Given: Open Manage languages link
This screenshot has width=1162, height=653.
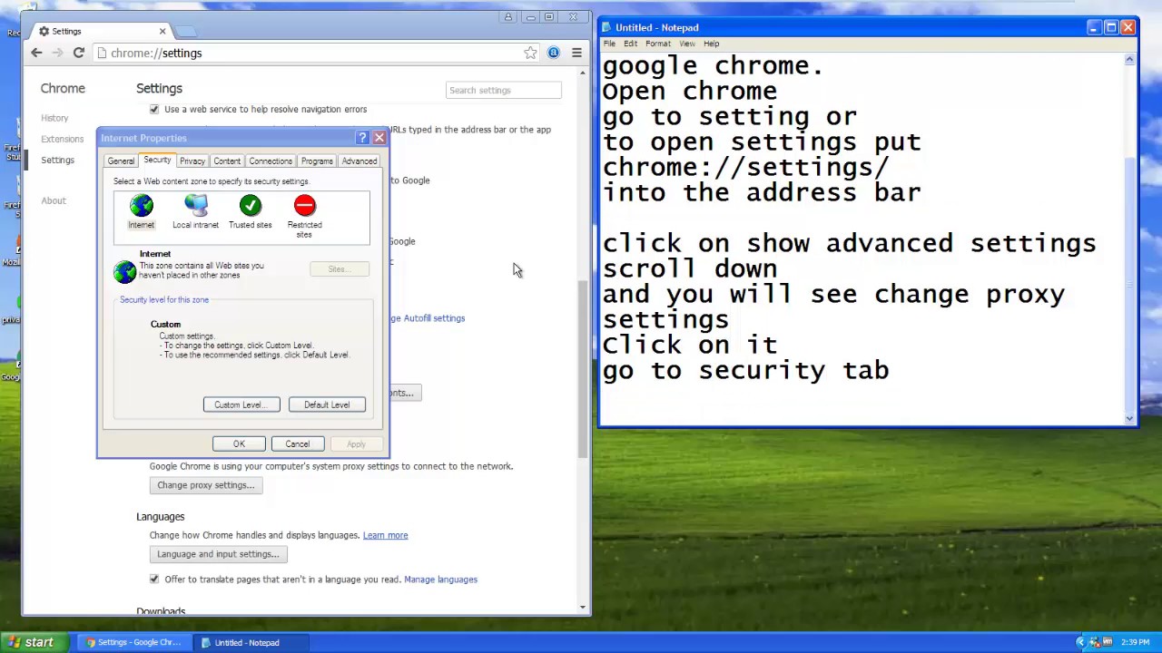Looking at the screenshot, I should tap(440, 579).
